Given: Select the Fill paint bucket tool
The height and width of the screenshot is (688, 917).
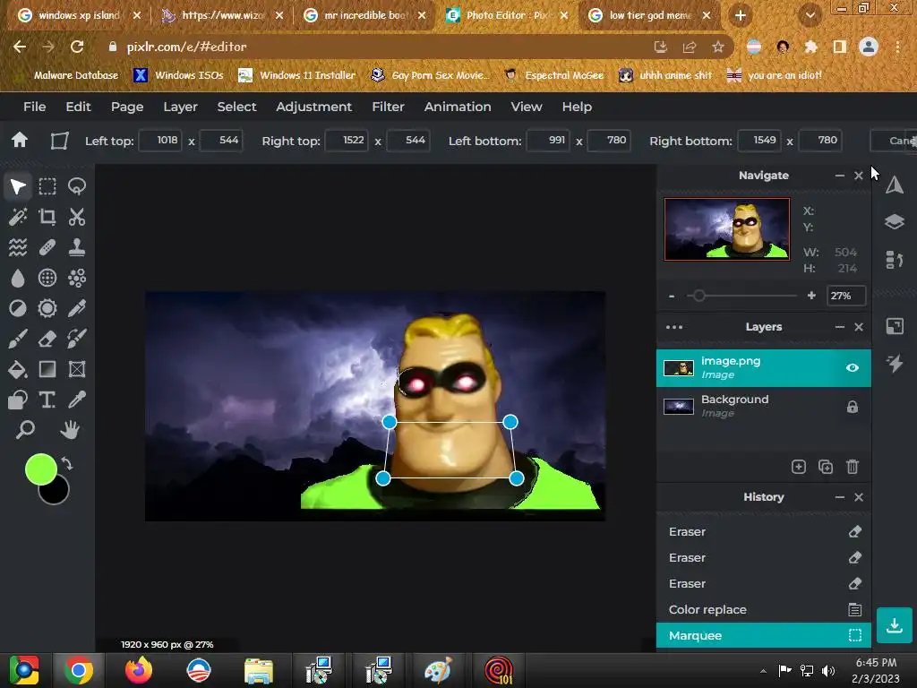Looking at the screenshot, I should [x=18, y=369].
